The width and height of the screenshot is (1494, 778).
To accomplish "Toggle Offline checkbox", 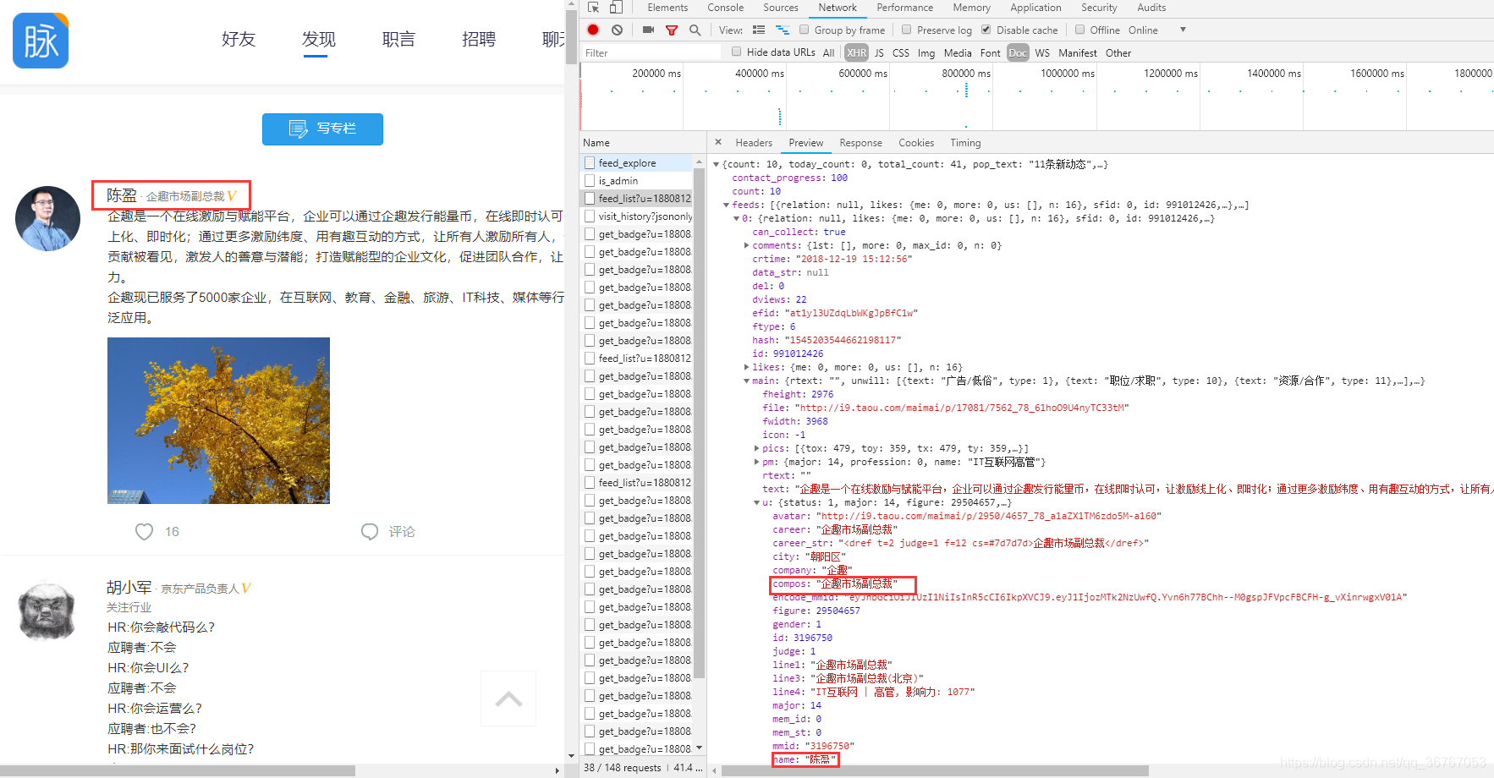I will click(x=1079, y=30).
